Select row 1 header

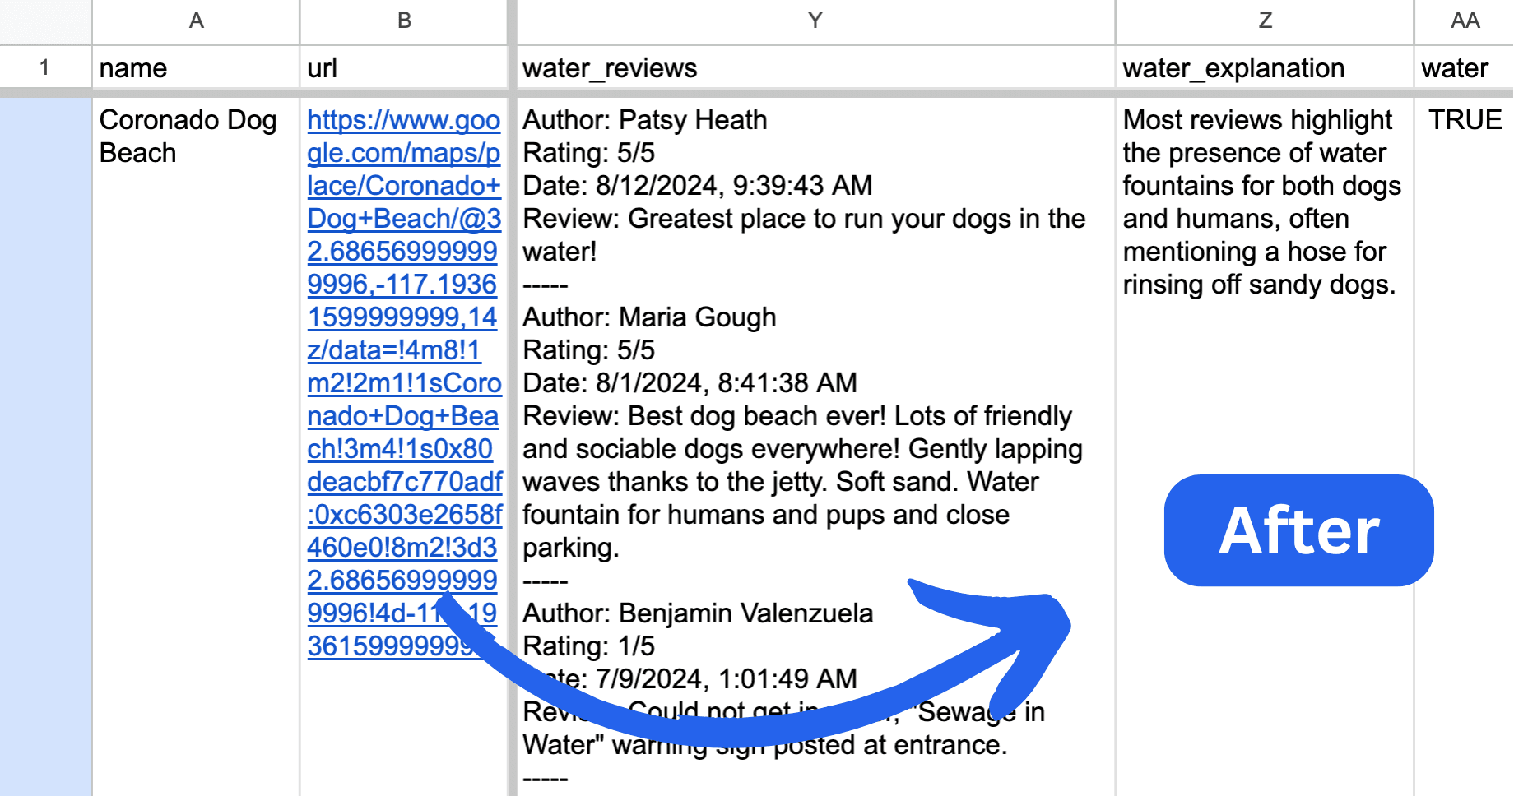pos(44,67)
